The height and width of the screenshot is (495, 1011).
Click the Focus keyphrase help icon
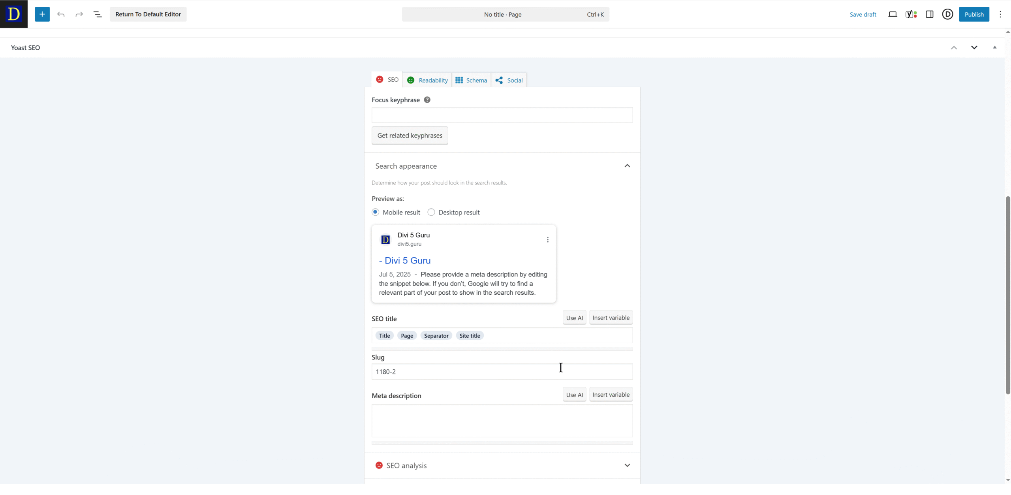(427, 100)
